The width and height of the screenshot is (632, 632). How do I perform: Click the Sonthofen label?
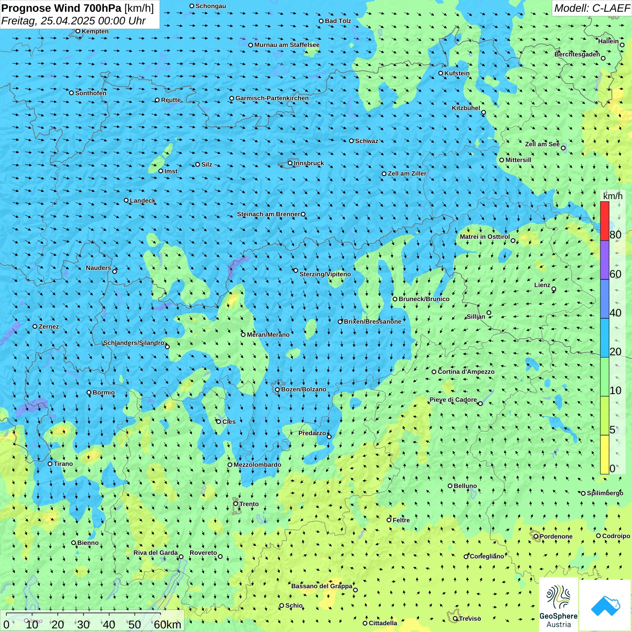pos(91,93)
